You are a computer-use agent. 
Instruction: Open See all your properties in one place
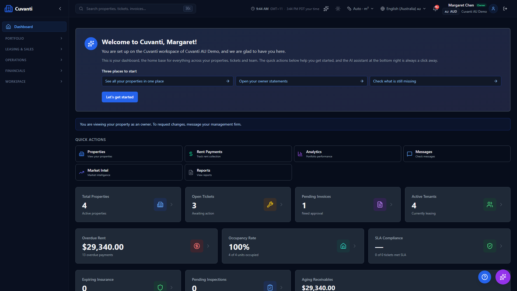(x=167, y=81)
